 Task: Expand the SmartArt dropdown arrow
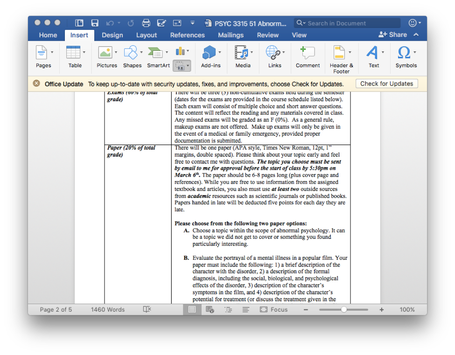(x=167, y=52)
